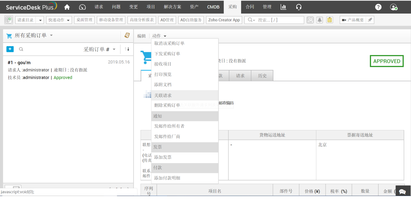Collapse the 动作 actions dropdown
Viewport: 411px width, 200px height.
[x=159, y=36]
